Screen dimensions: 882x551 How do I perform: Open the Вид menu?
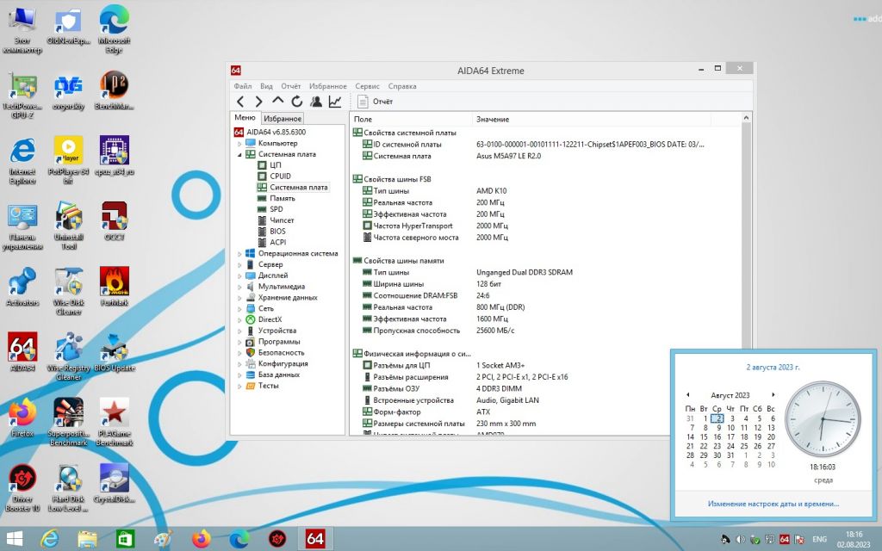(x=267, y=86)
